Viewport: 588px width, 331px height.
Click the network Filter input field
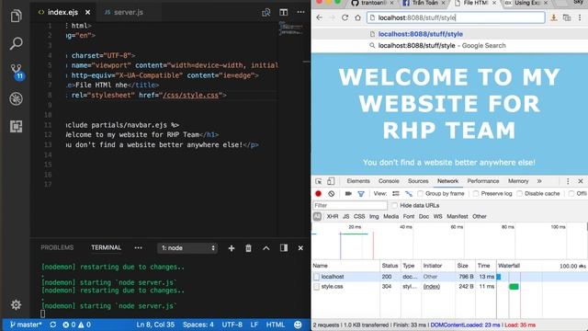click(x=349, y=206)
